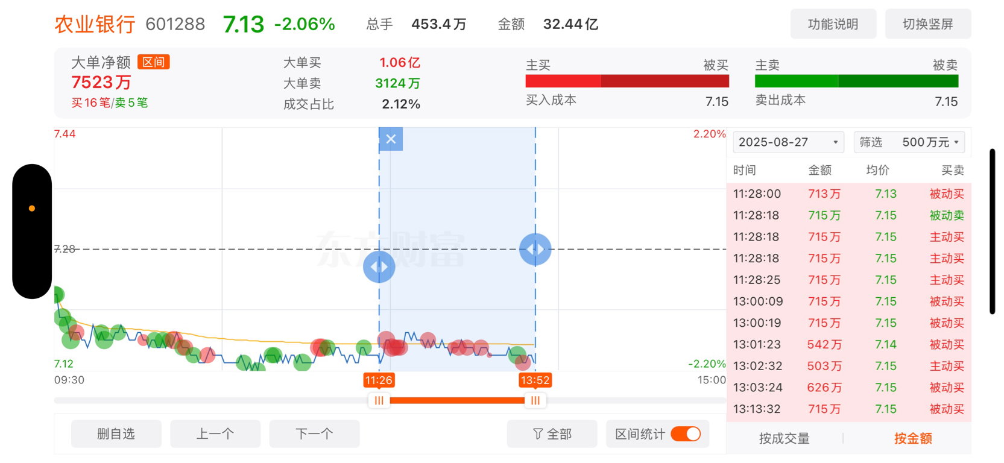Go to next stock with 下一个
Screen dimensions: 1004x463
click(x=315, y=434)
